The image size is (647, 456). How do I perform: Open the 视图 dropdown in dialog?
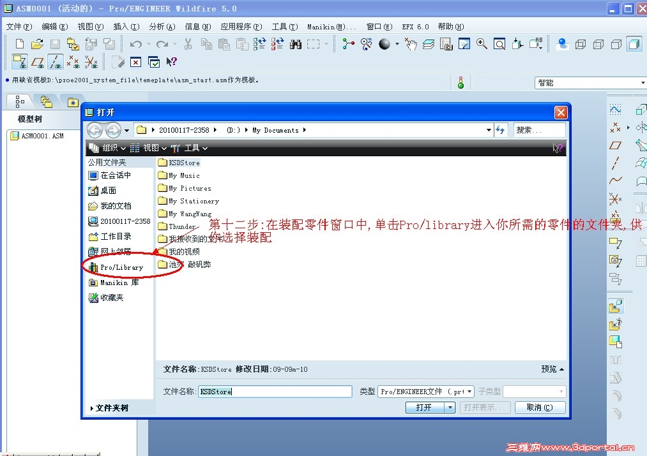pyautogui.click(x=149, y=148)
